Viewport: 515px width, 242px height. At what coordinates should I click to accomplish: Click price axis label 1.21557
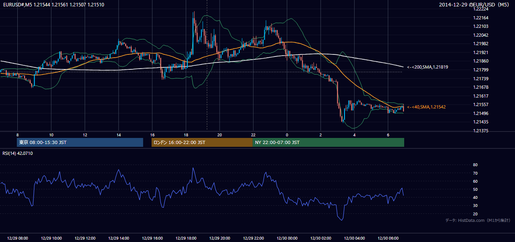pyautogui.click(x=480, y=104)
